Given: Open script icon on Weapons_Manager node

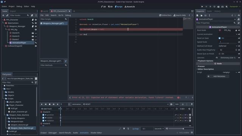Looking at the screenshot, I should pyautogui.click(x=33, y=26).
